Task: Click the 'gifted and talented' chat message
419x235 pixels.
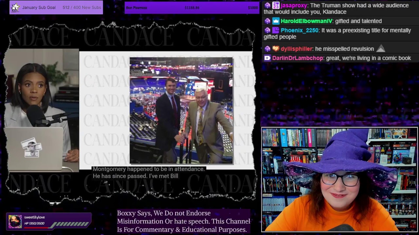Action: [x=358, y=21]
